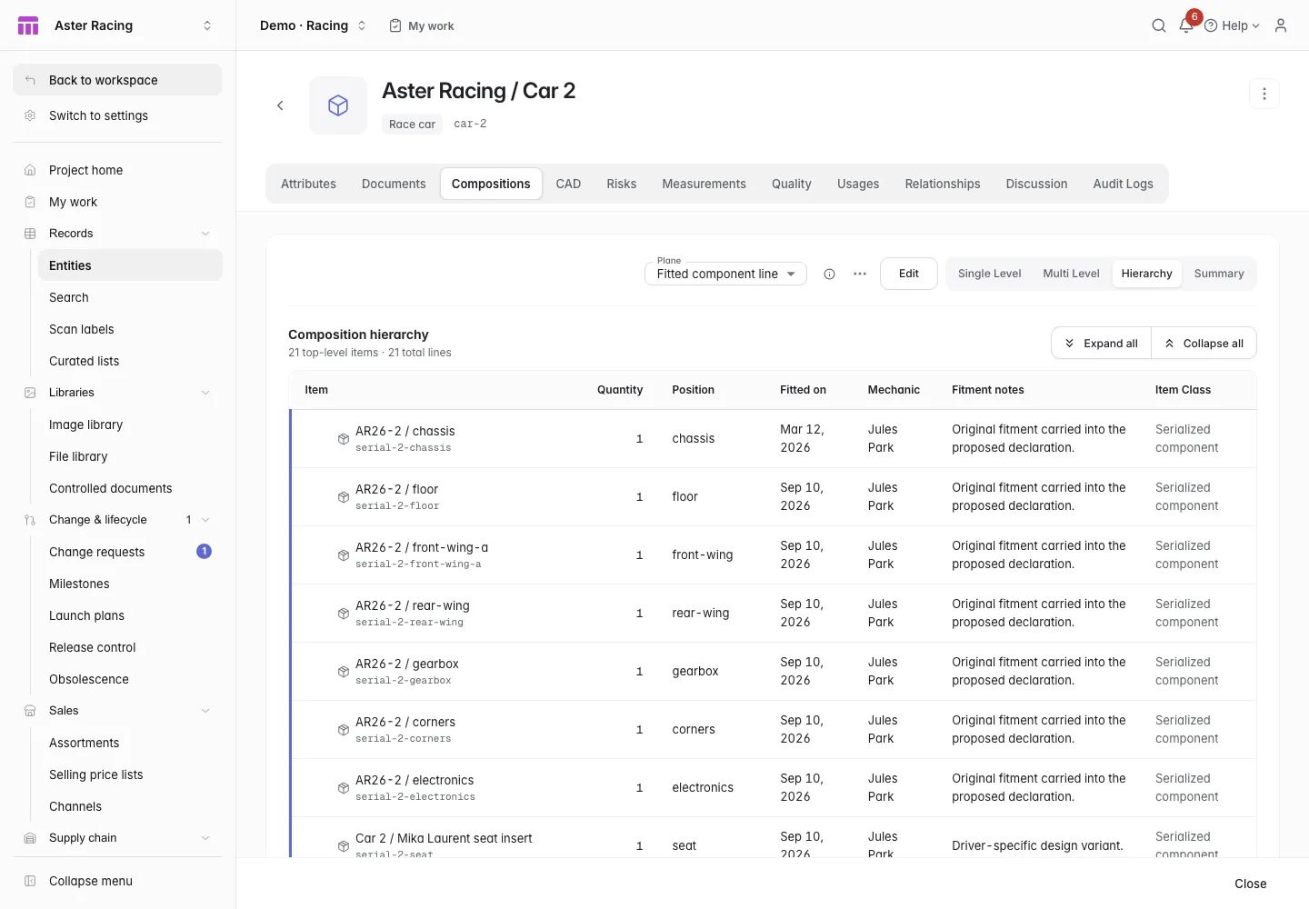This screenshot has width=1309, height=909.
Task: Click the Collapse menu icon
Action: point(30,881)
